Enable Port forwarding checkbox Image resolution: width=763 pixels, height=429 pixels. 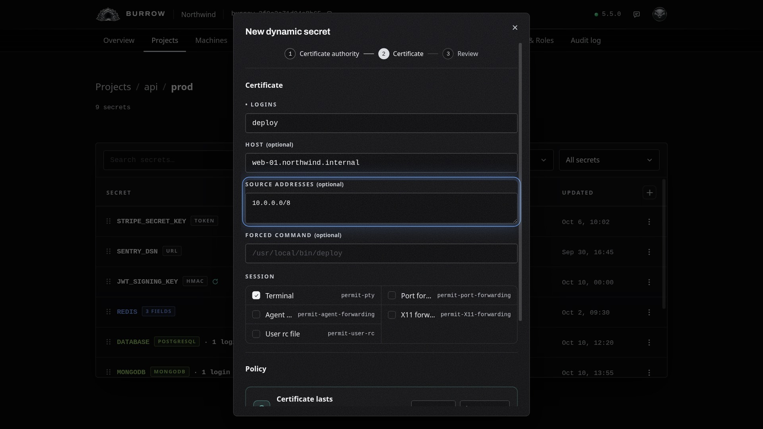[x=392, y=296]
